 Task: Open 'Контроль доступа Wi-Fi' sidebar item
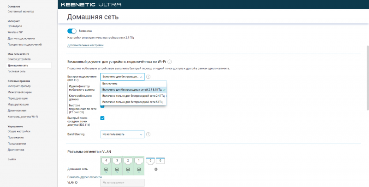(23, 117)
